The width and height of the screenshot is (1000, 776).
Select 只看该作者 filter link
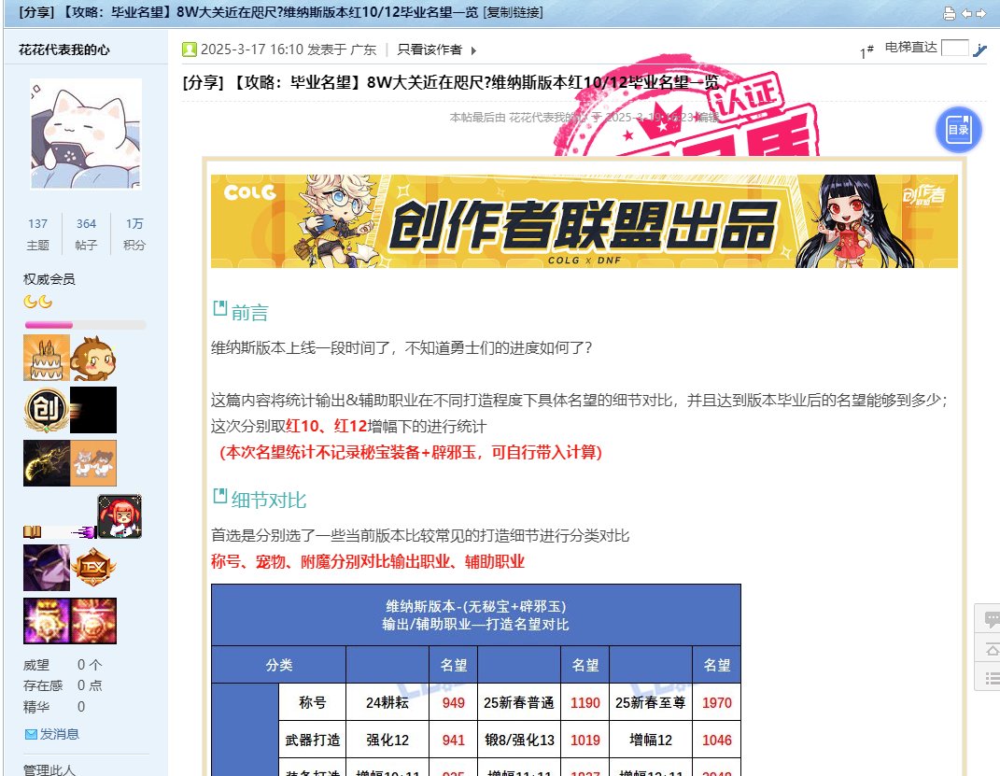coord(430,49)
